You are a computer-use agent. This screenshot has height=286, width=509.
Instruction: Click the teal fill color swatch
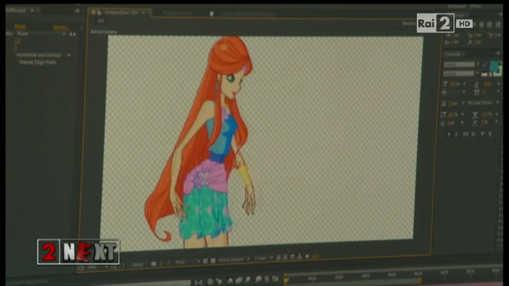[x=494, y=65]
